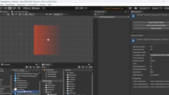
Task: Open the Layers dropdown
Action: coord(157,8)
